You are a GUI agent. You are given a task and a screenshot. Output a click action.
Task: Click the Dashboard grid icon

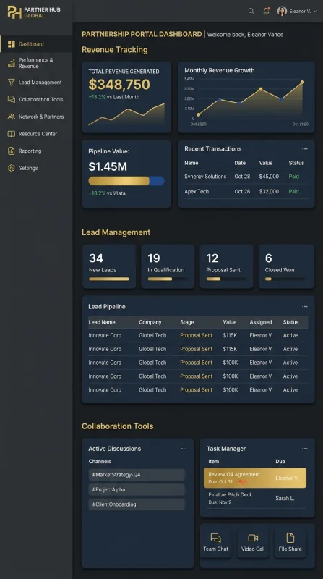(x=12, y=44)
